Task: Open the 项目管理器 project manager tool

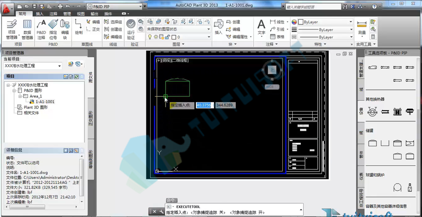Action: pos(12,29)
